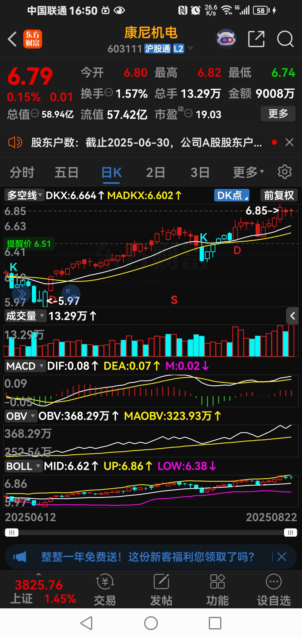Tap the 市盈 info icon
Viewport: 302px width, 638px height.
tap(188, 113)
